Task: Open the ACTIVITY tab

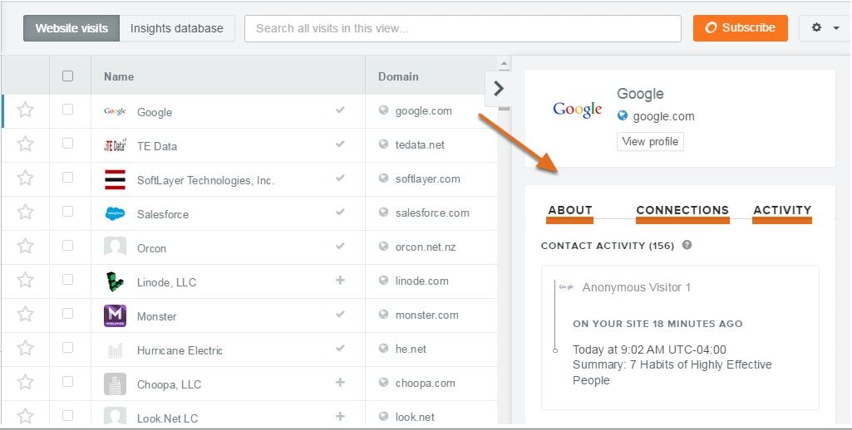Action: [782, 211]
